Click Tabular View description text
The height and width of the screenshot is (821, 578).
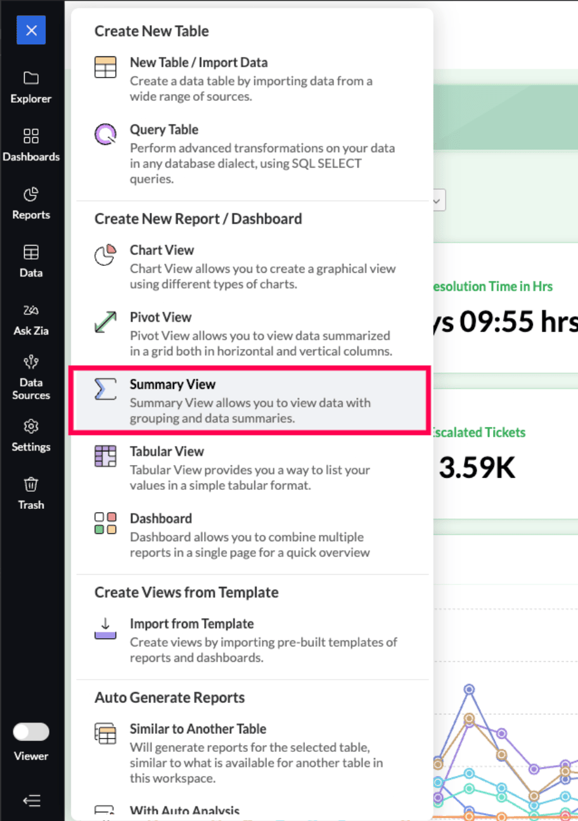coord(250,478)
